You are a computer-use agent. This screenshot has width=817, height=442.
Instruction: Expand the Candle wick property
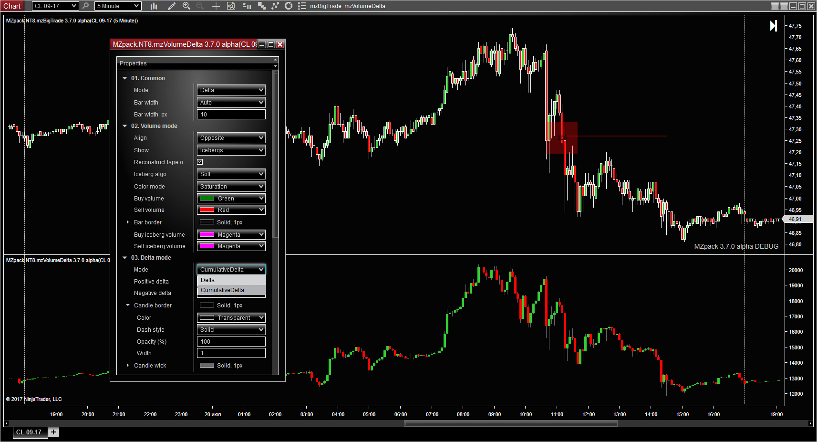click(x=127, y=365)
